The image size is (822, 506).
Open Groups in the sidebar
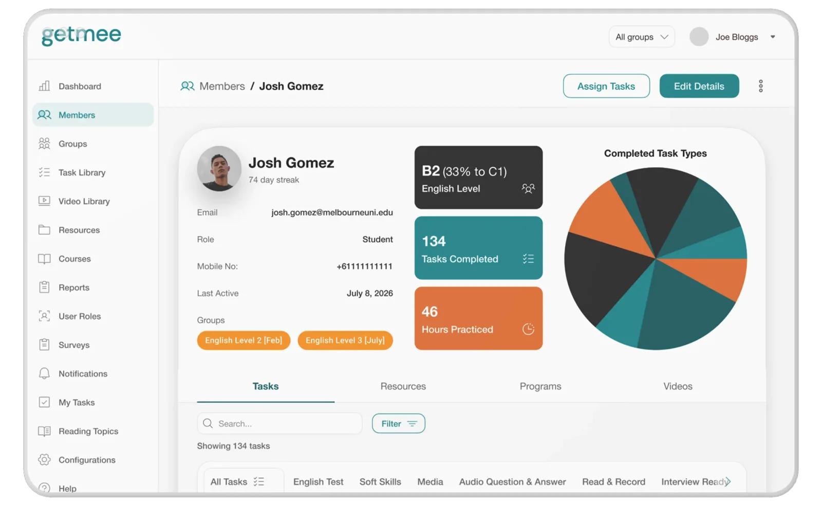click(93, 143)
